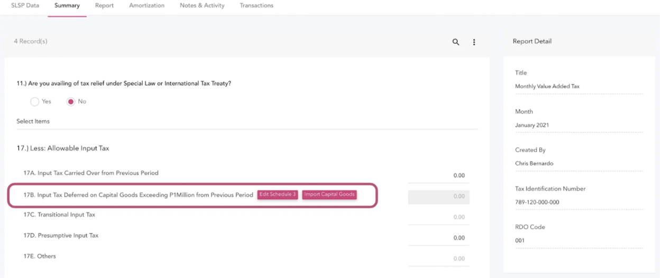Click the search magnifier icon

456,42
